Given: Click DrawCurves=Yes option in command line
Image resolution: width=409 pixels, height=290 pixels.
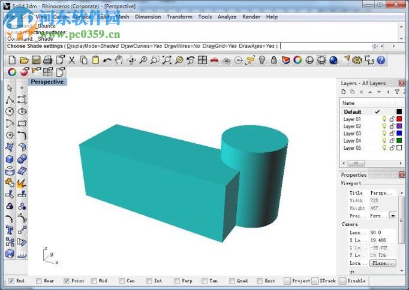Looking at the screenshot, I should pos(141,46).
